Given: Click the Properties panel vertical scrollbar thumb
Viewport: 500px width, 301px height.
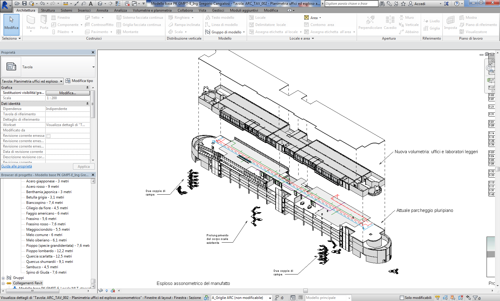Looking at the screenshot, I should point(93,104).
